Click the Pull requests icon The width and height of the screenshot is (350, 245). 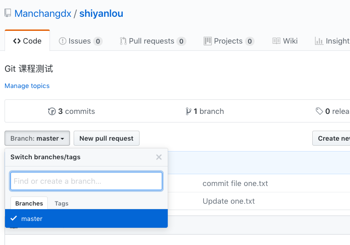(123, 41)
